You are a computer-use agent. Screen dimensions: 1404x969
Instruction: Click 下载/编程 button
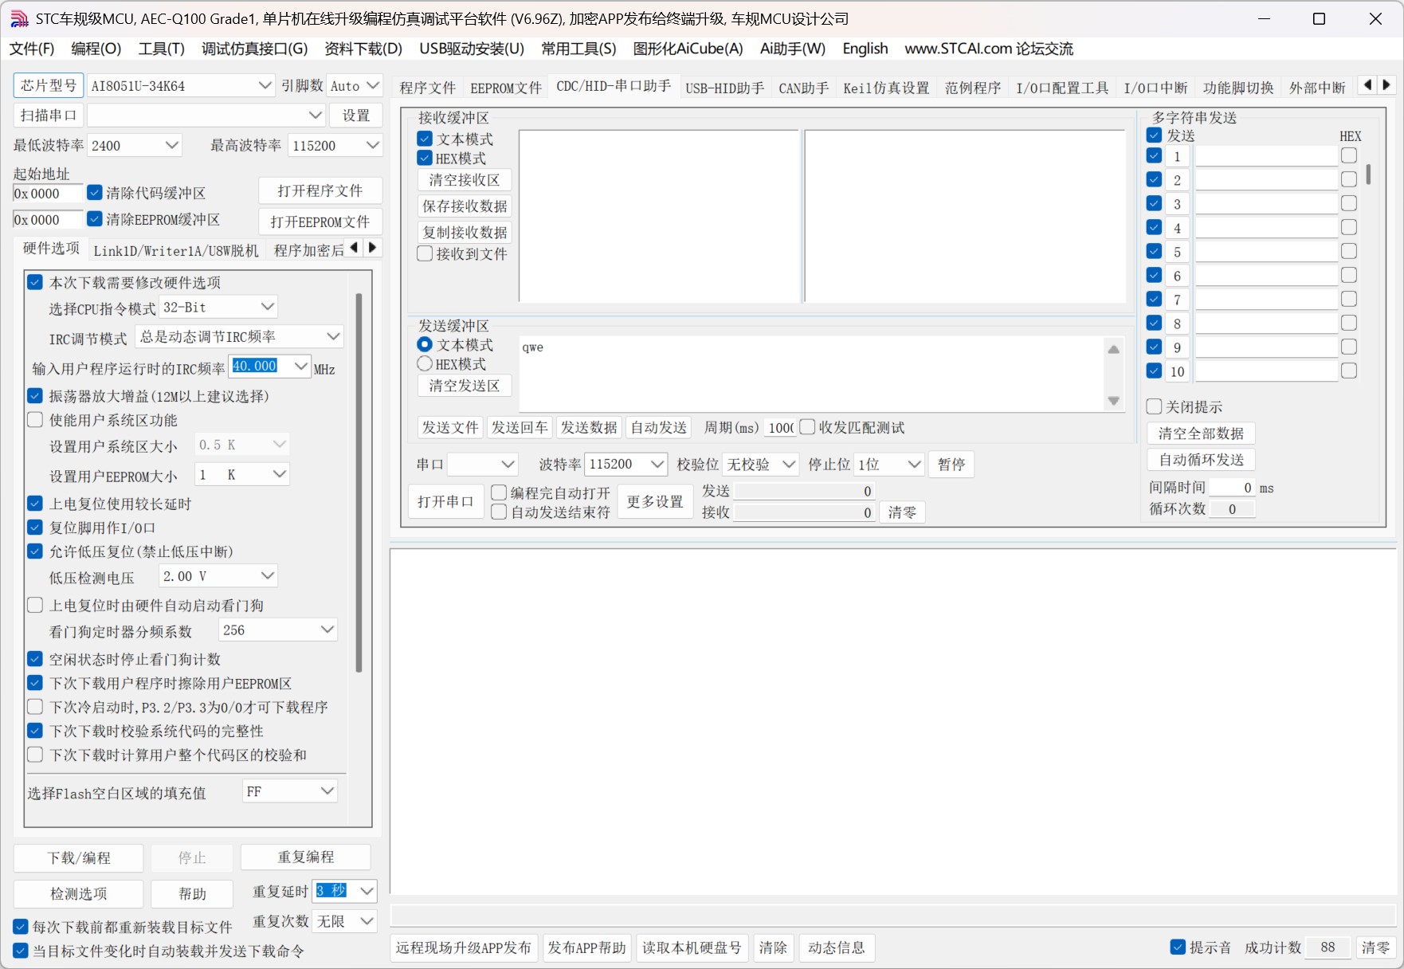(78, 857)
